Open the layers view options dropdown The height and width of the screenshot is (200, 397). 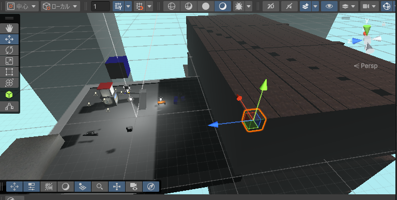click(x=348, y=6)
